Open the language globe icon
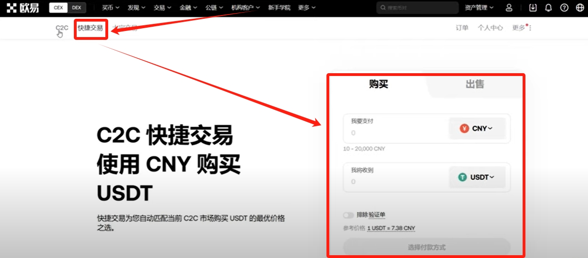 (x=580, y=8)
